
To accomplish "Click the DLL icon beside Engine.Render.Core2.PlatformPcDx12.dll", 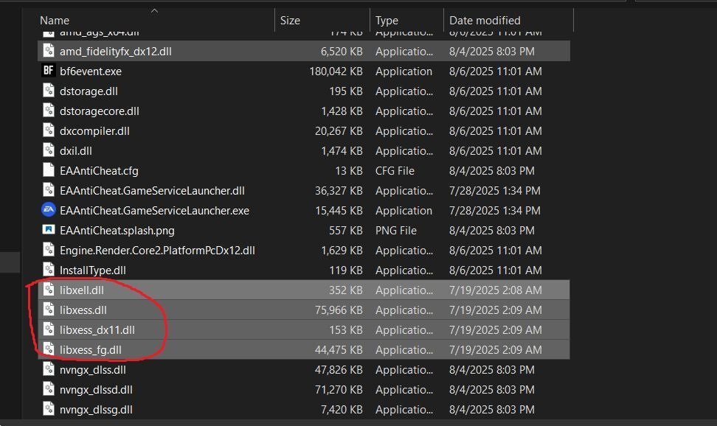I will point(49,250).
